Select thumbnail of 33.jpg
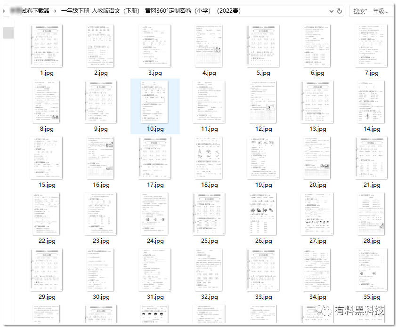 click(263, 270)
